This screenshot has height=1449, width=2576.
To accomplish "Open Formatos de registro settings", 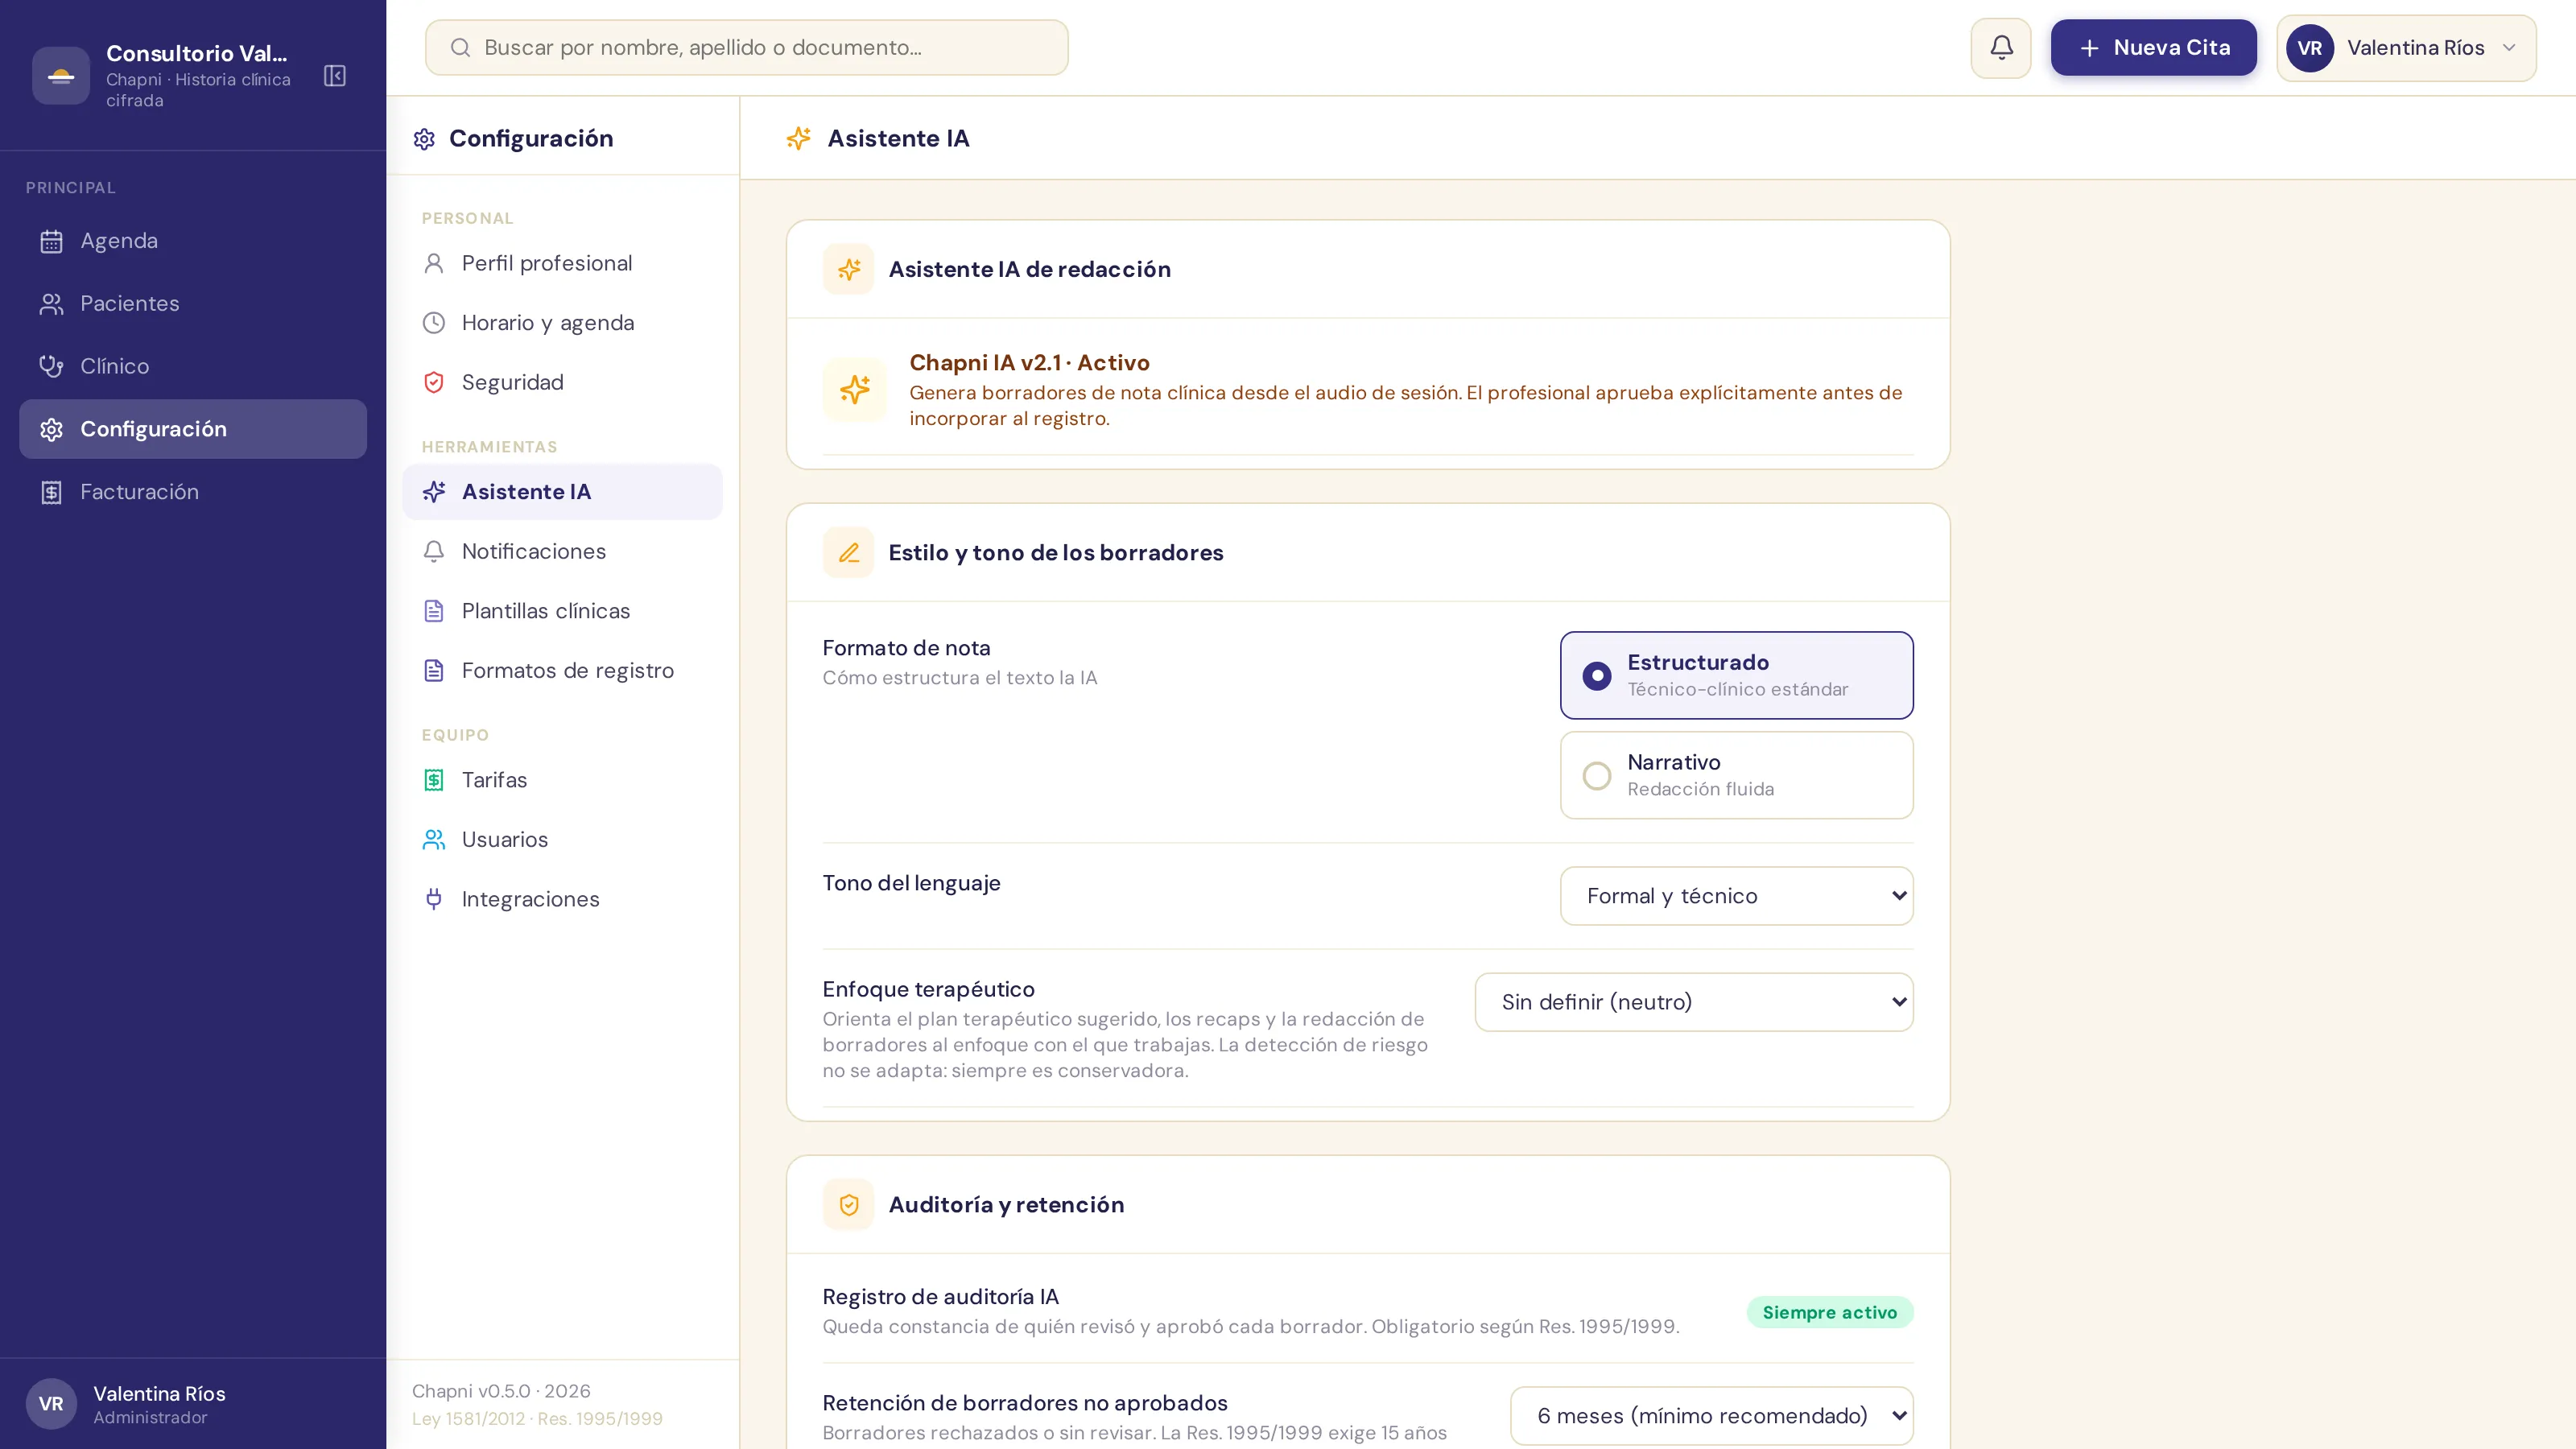I will 563,671.
